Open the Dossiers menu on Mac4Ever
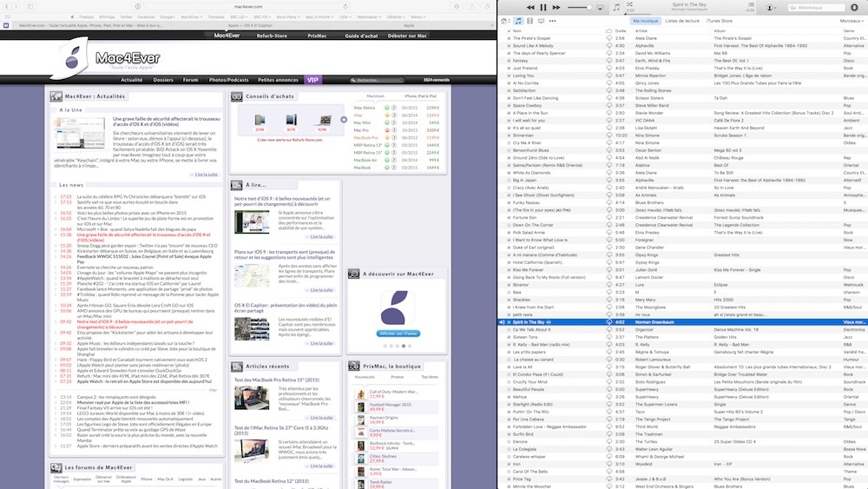Screen dimensions: 868x489 click(163, 80)
